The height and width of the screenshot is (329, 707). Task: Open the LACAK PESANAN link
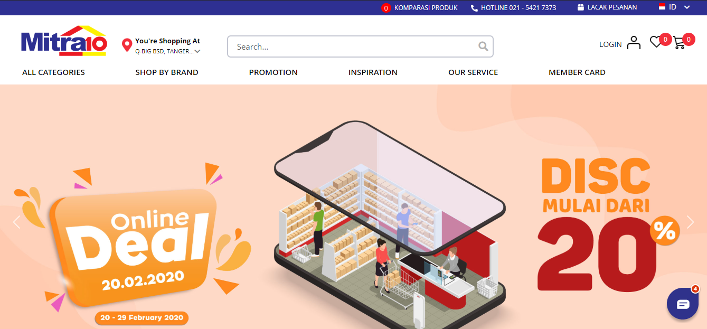click(x=612, y=7)
